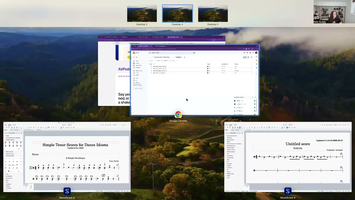Click the Google Chrome app icon badge

point(178,114)
